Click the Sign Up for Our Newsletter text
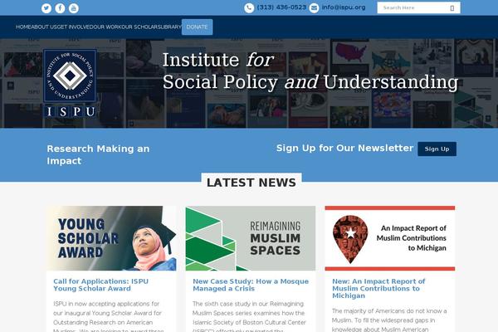 click(x=345, y=148)
